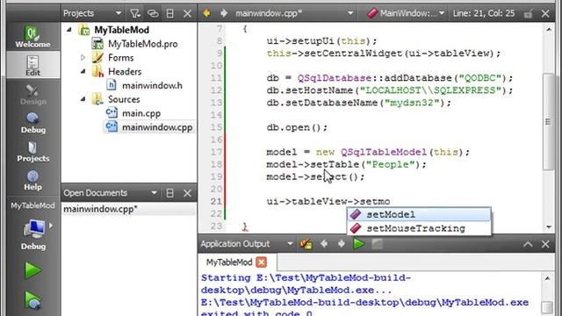Filter the Projects tree
Image resolution: width=562 pixels, height=316 pixels.
coord(134,14)
